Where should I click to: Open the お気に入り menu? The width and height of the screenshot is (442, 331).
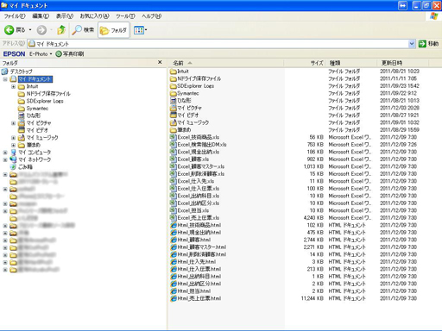94,16
